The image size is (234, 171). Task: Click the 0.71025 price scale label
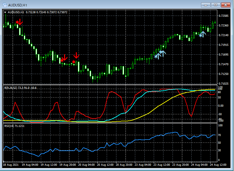pos(223,84)
